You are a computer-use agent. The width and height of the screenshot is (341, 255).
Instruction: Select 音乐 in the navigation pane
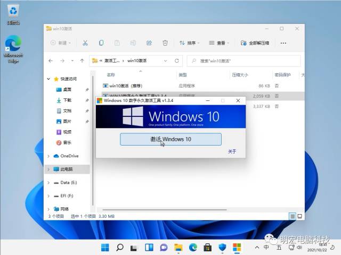click(67, 142)
